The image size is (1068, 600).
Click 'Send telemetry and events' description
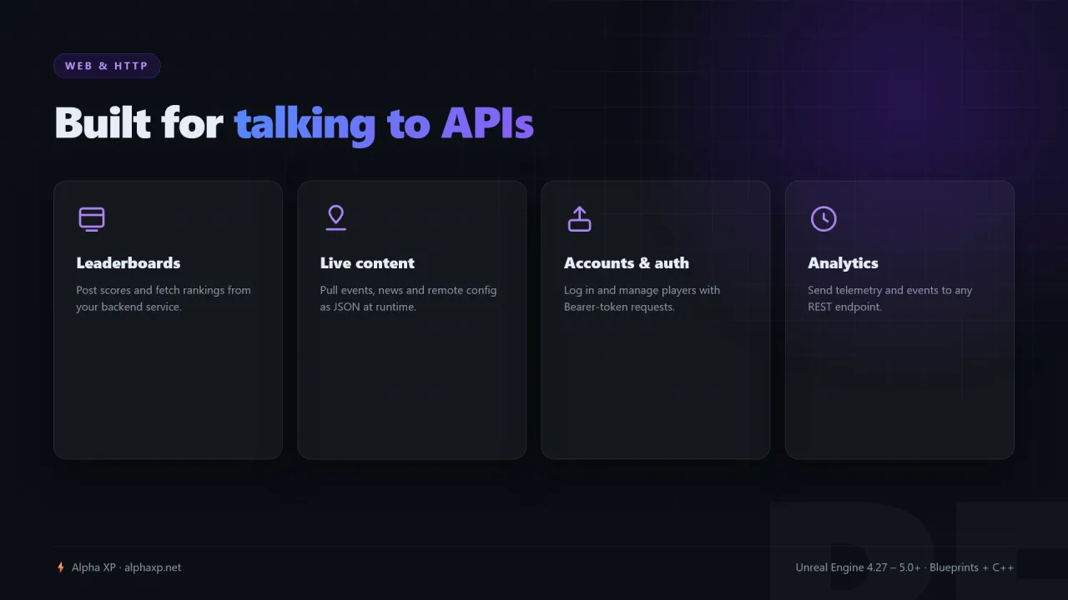pyautogui.click(x=889, y=298)
